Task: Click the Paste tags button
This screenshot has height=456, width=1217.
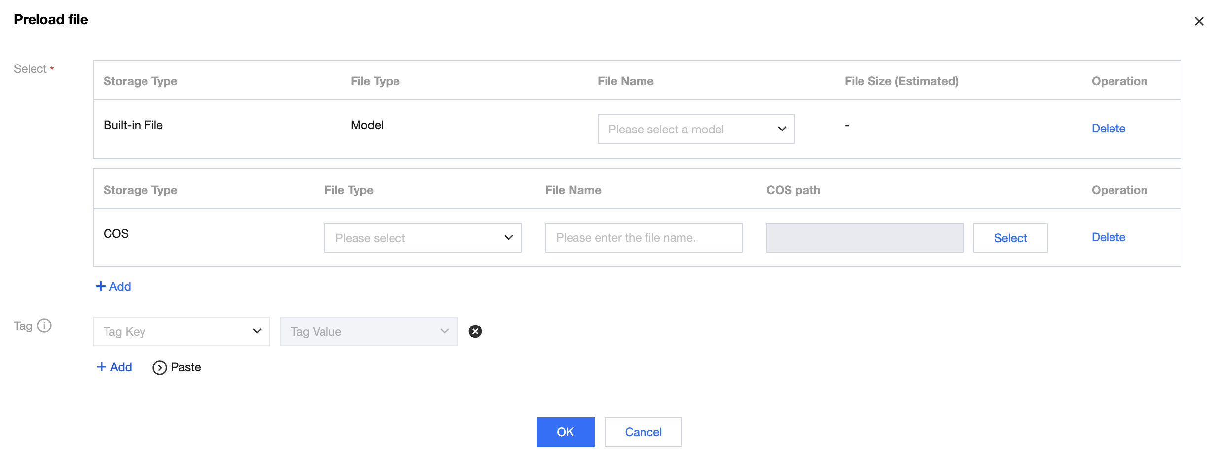Action: [x=177, y=367]
